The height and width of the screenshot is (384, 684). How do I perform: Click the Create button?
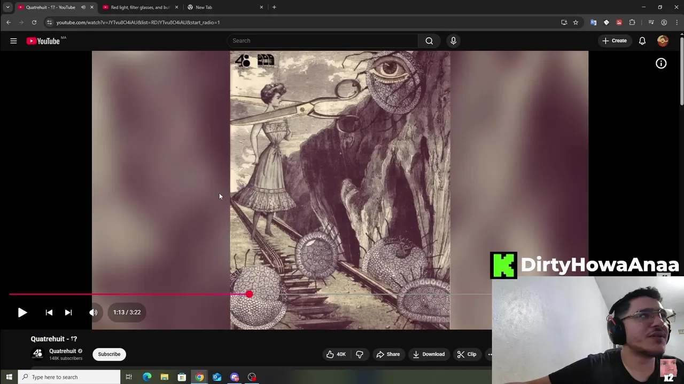(x=615, y=41)
